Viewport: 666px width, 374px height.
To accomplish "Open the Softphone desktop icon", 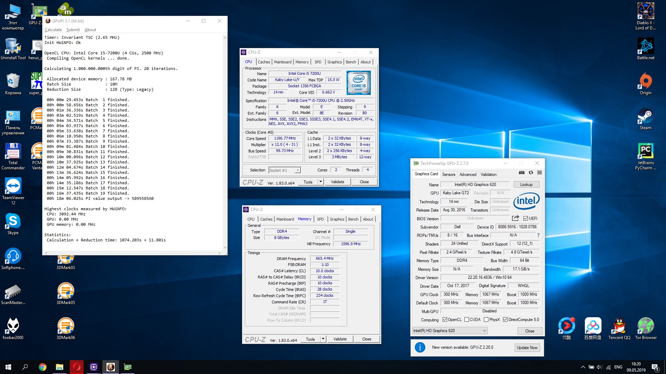I will [13, 259].
